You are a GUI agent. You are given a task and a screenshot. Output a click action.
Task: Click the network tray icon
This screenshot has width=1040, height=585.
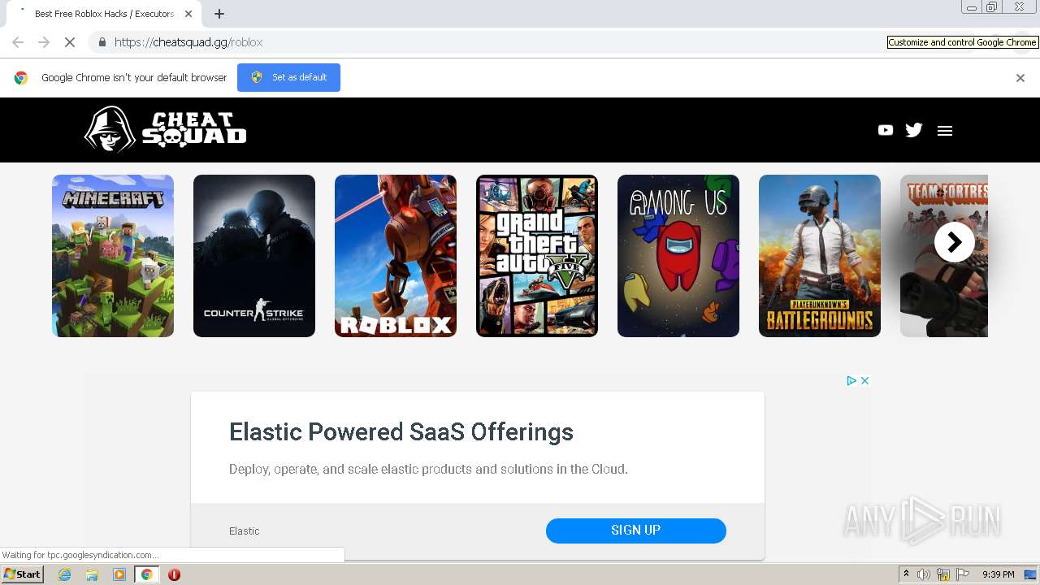click(x=943, y=574)
